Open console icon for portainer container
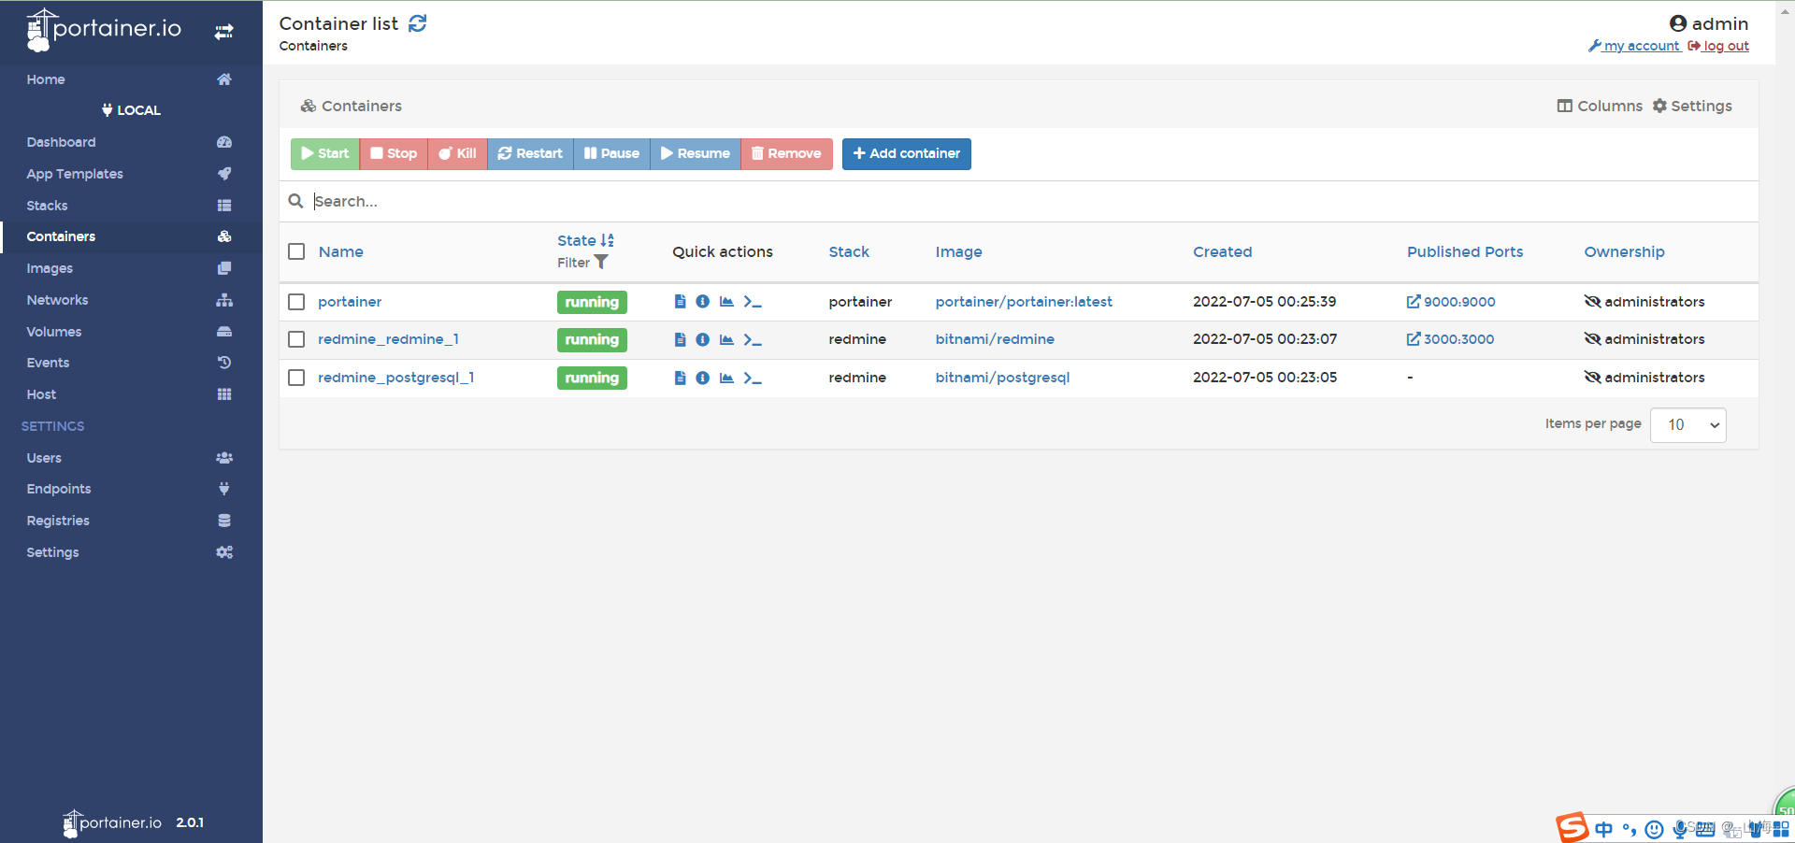Image resolution: width=1795 pixels, height=843 pixels. 753,301
